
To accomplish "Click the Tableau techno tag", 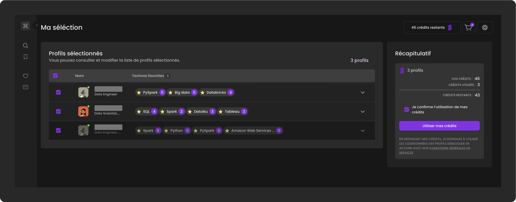I will click(233, 112).
